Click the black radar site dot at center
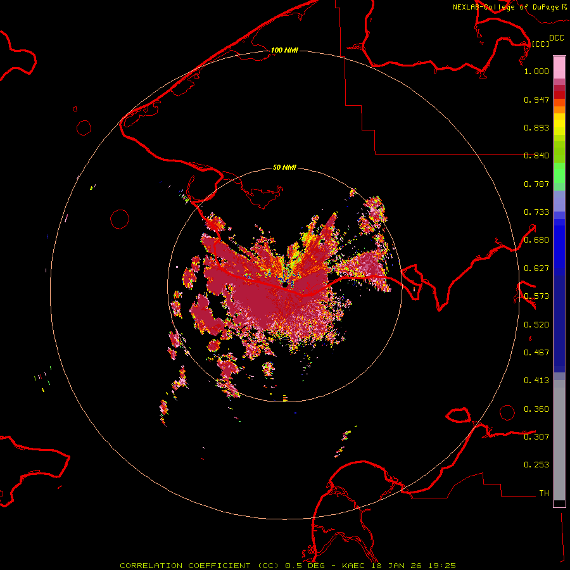The image size is (570, 570). pos(286,284)
